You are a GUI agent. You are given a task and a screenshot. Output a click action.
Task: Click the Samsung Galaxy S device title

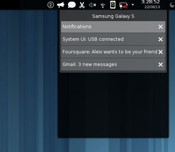(x=113, y=16)
